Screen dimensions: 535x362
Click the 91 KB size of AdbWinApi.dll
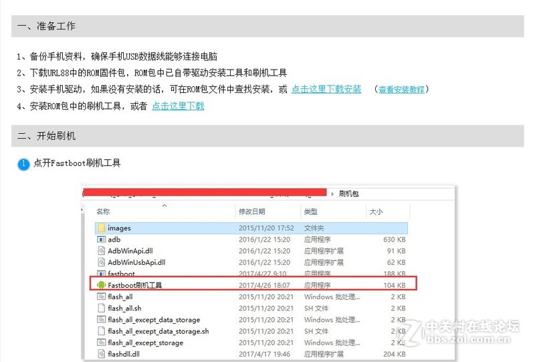click(x=396, y=251)
